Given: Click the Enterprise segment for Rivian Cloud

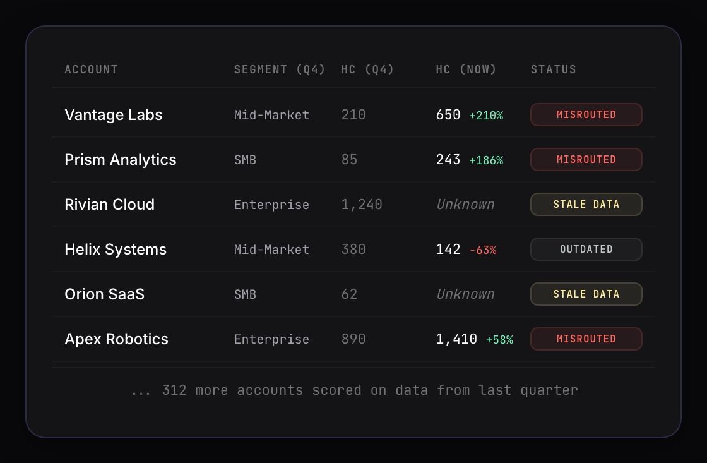Looking at the screenshot, I should tap(272, 205).
